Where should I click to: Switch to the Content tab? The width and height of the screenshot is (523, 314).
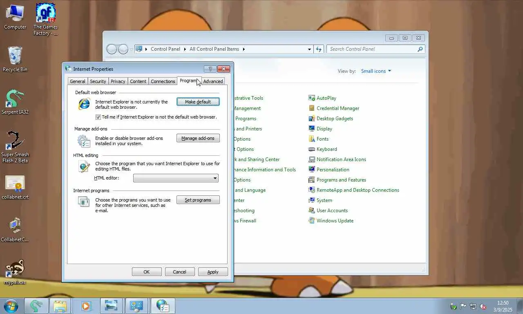pyautogui.click(x=138, y=81)
